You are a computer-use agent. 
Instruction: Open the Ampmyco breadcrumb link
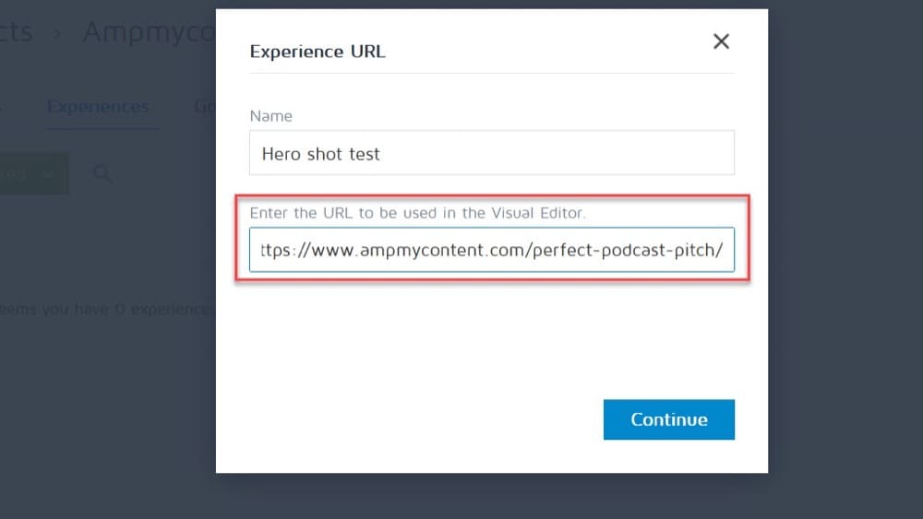149,32
